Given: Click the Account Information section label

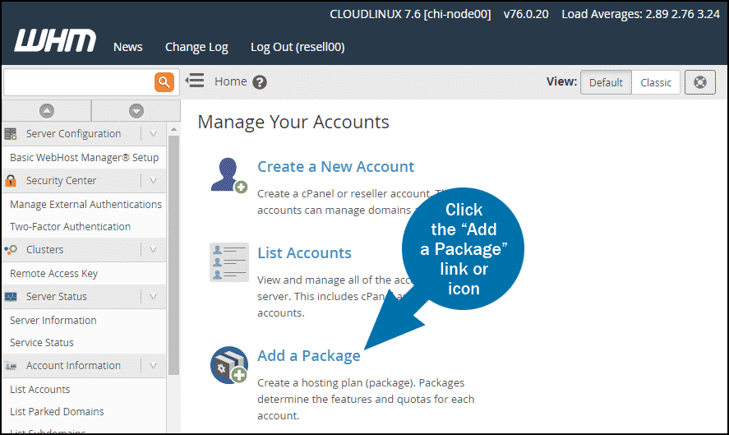Looking at the screenshot, I should pos(73,366).
